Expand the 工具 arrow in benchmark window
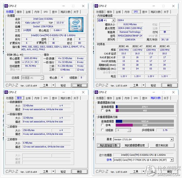Screen dimensions: 182x178 [x=143, y=172]
